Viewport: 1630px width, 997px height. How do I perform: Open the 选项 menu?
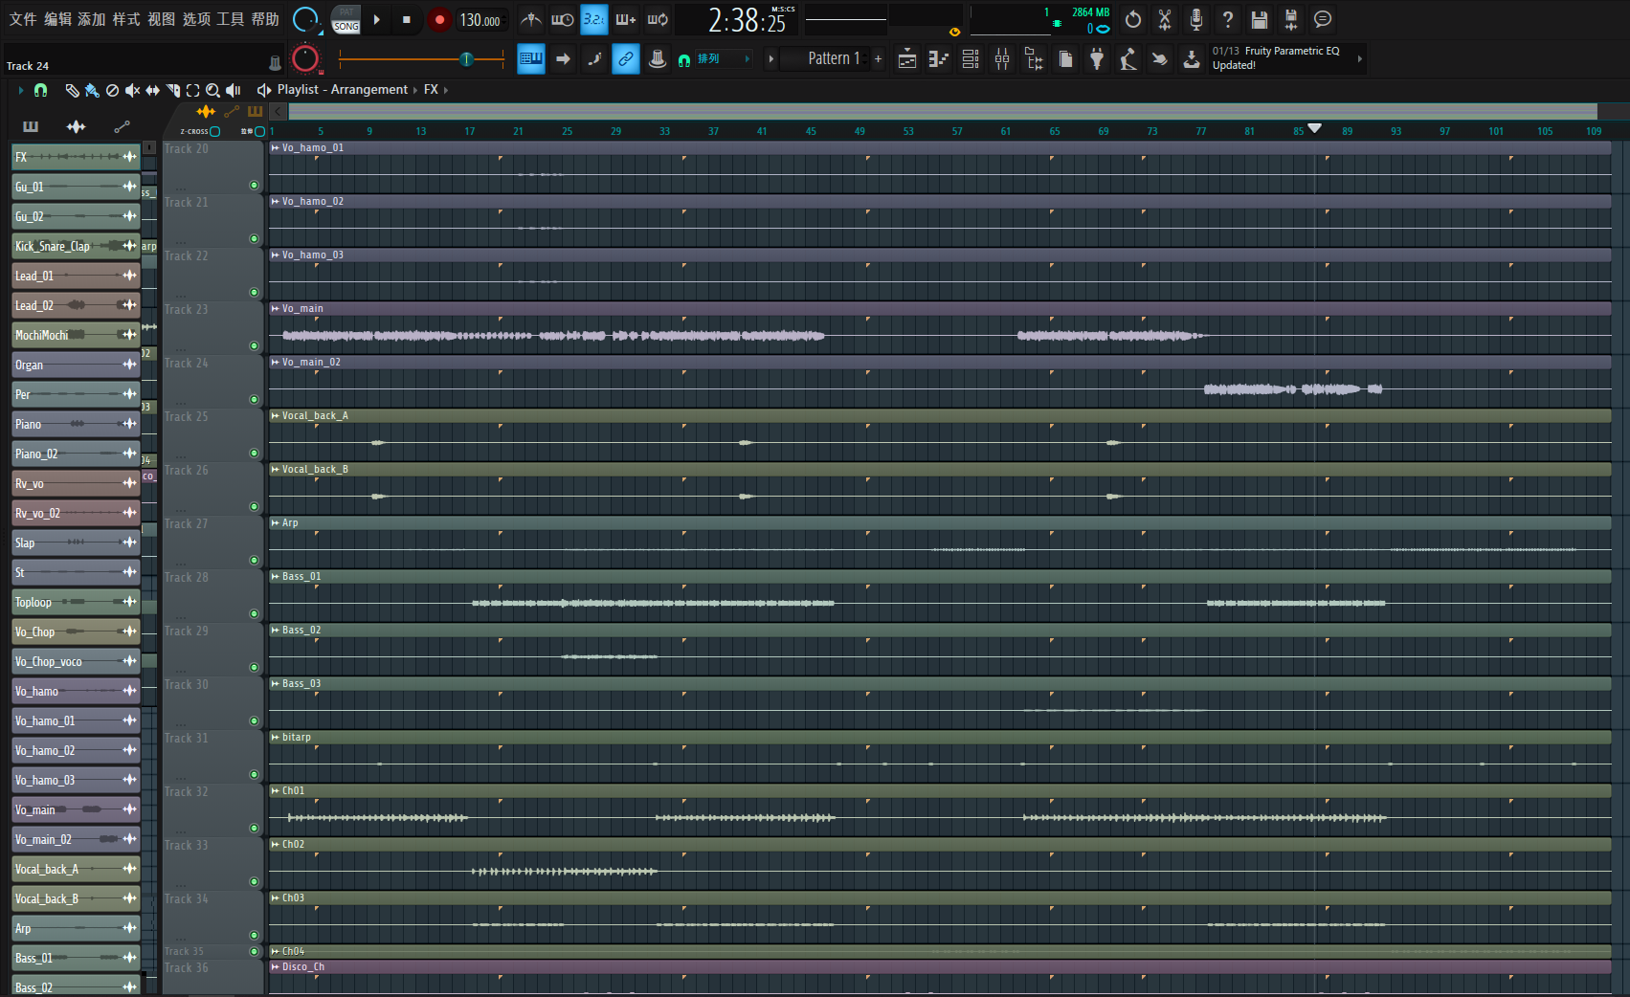196,19
